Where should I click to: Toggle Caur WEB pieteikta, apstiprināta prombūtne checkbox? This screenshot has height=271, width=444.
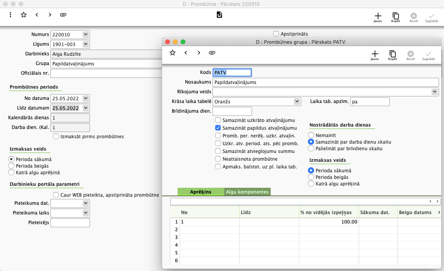(x=56, y=195)
